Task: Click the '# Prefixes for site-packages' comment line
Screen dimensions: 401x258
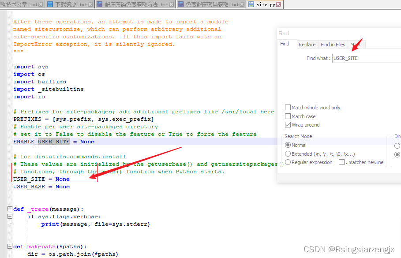Action: click(144, 112)
